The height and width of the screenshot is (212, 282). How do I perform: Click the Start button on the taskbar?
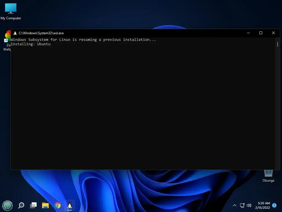[7, 205]
